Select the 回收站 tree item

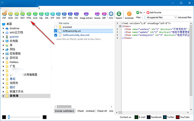[x=14, y=58]
